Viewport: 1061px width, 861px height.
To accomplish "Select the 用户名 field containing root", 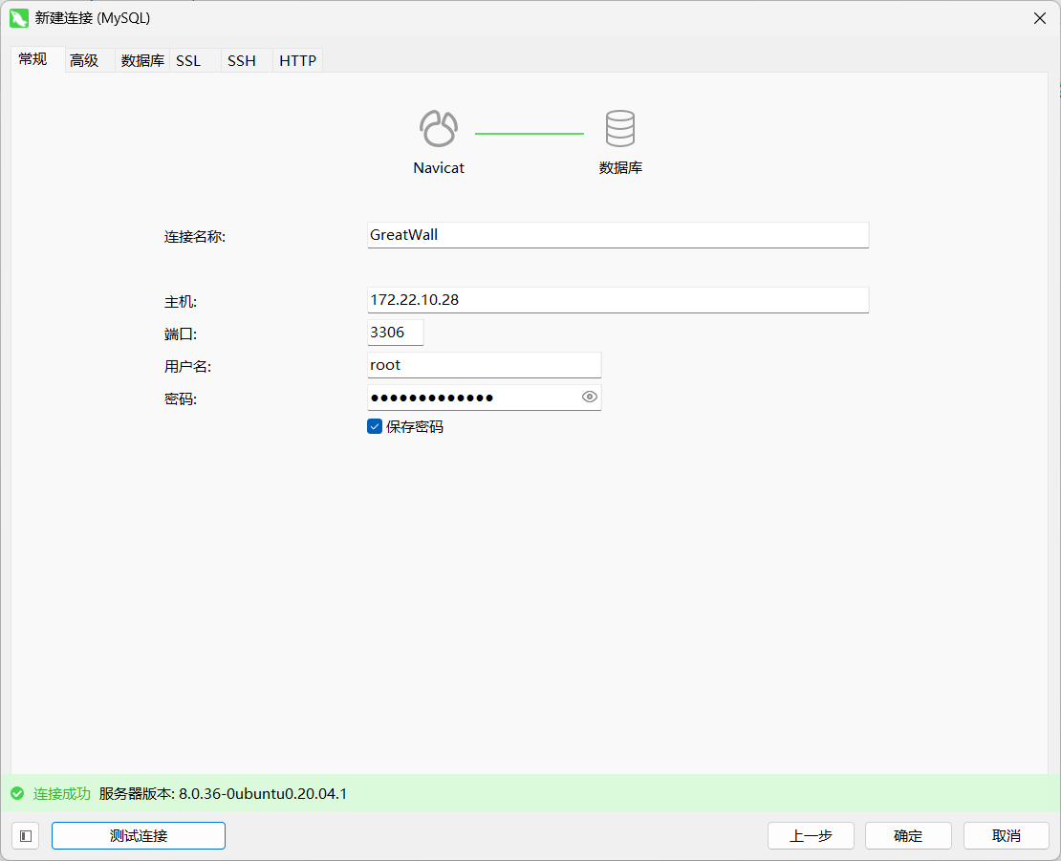I will click(x=484, y=365).
